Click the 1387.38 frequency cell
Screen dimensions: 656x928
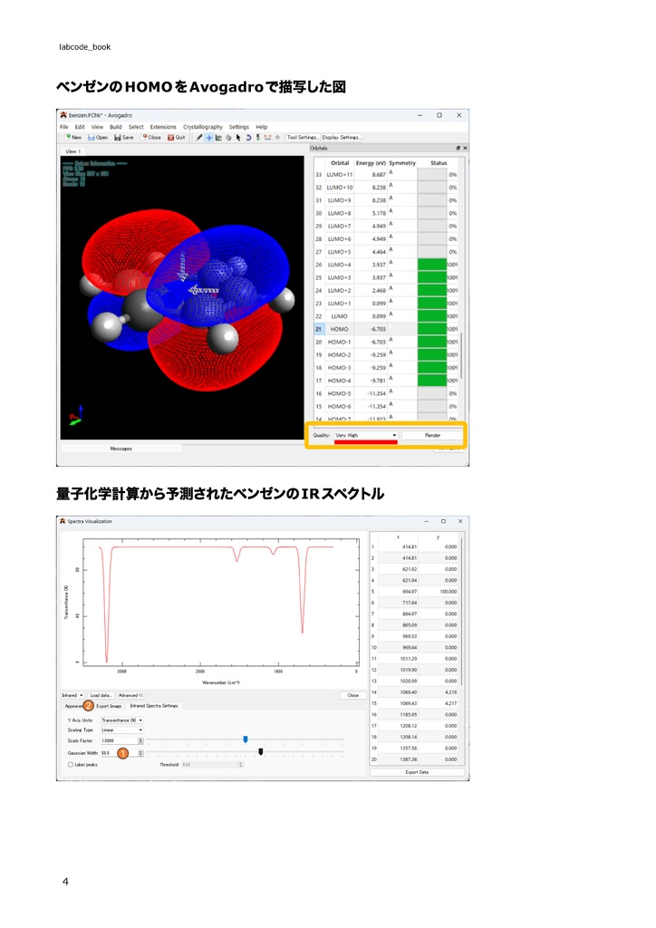click(398, 759)
